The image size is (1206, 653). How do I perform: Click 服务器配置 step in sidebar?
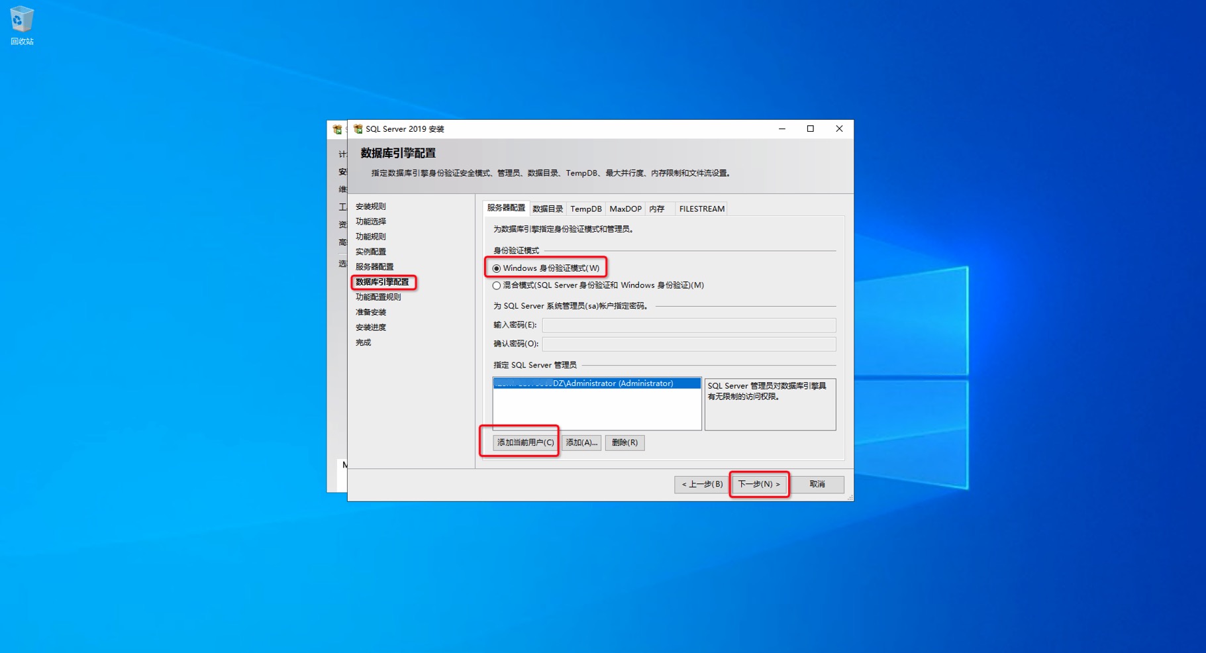click(374, 267)
